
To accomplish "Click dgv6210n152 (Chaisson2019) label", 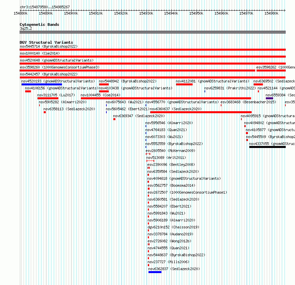I will [x=173, y=227].
